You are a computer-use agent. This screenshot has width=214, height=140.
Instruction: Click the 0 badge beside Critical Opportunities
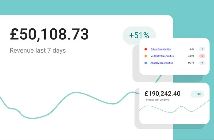(202, 49)
